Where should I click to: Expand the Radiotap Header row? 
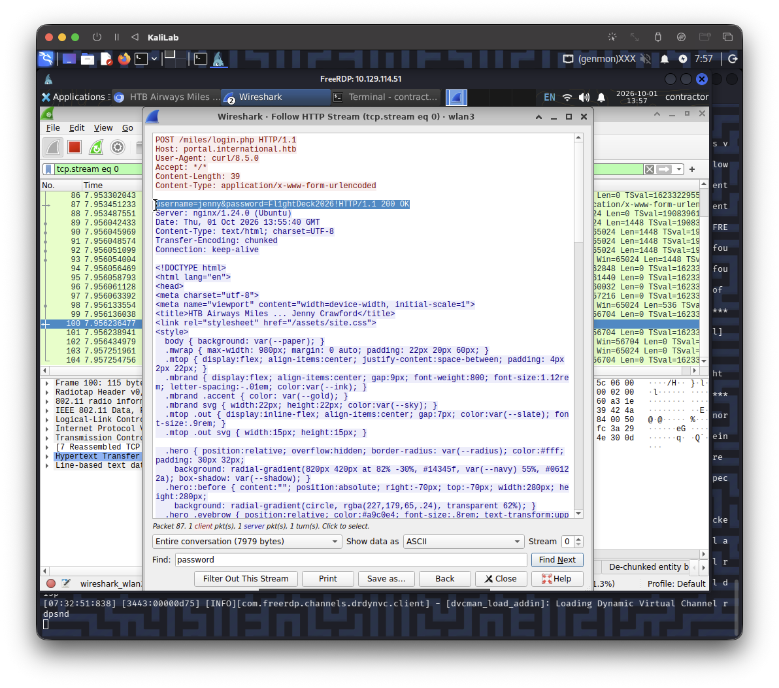click(x=47, y=393)
